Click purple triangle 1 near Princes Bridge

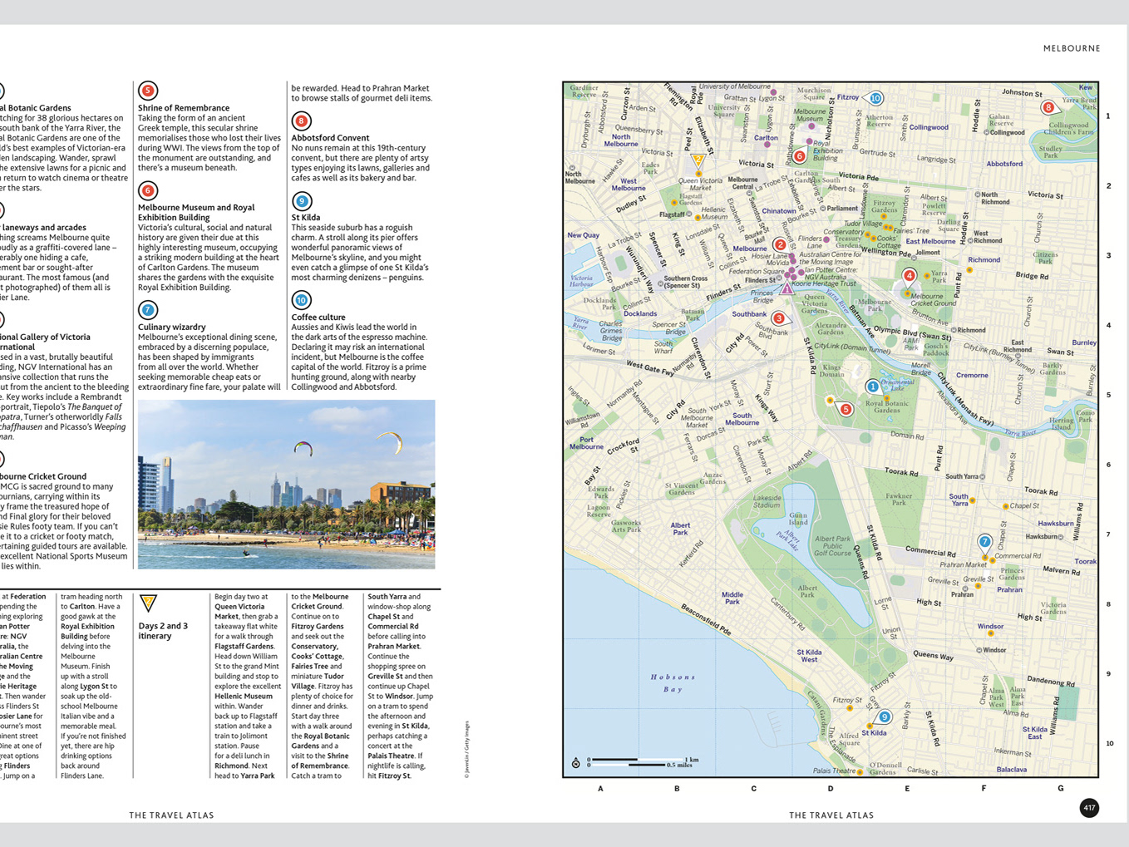tap(786, 288)
